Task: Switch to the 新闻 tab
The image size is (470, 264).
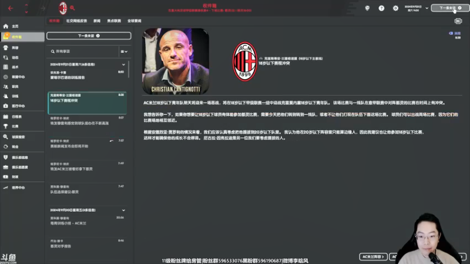Action: point(97,21)
